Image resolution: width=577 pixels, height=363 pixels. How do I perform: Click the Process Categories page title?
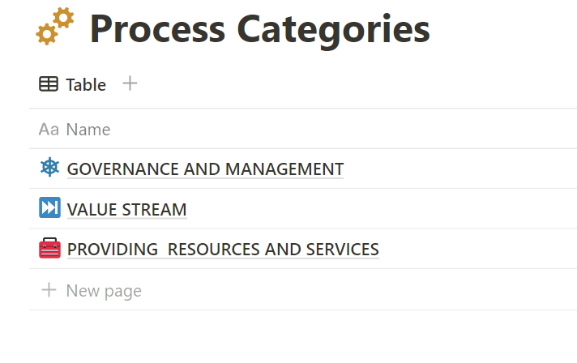point(259,29)
